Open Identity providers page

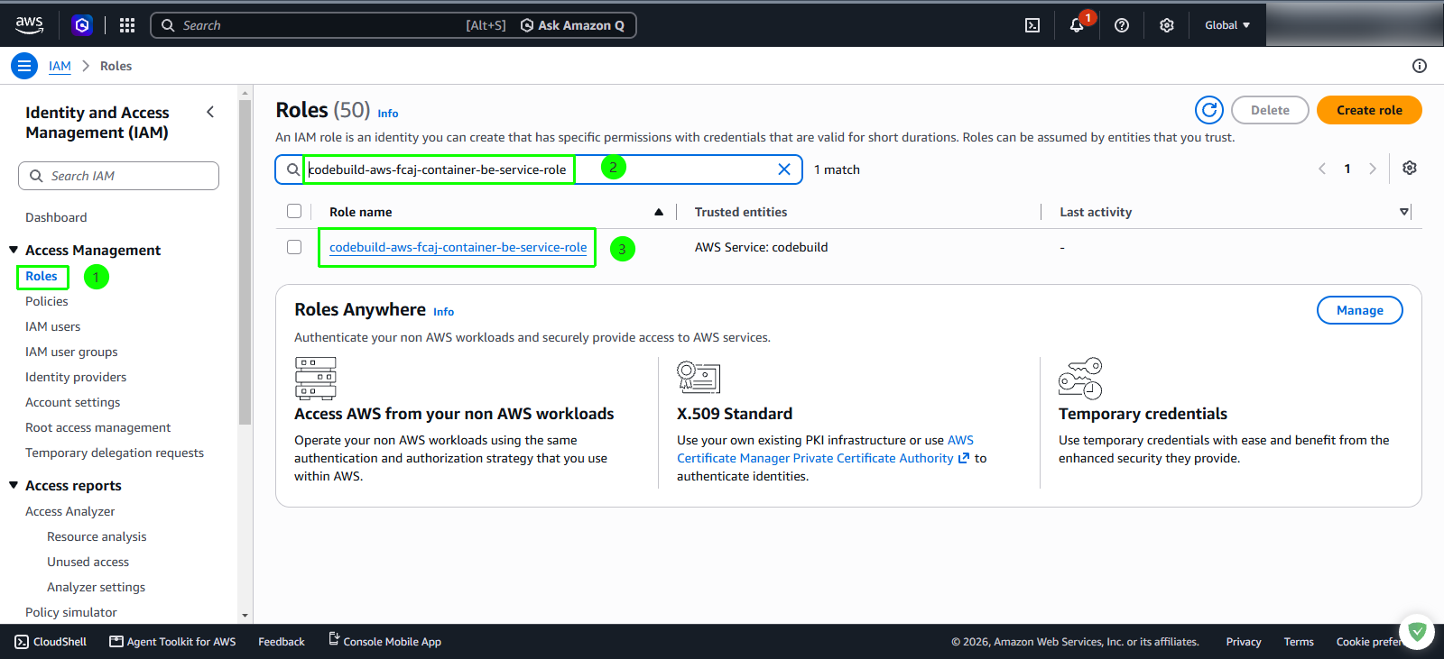(76, 377)
